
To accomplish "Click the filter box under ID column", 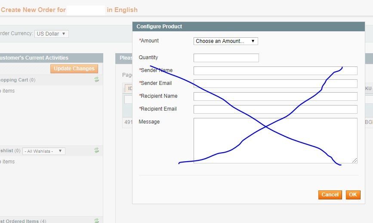I will (x=128, y=99).
